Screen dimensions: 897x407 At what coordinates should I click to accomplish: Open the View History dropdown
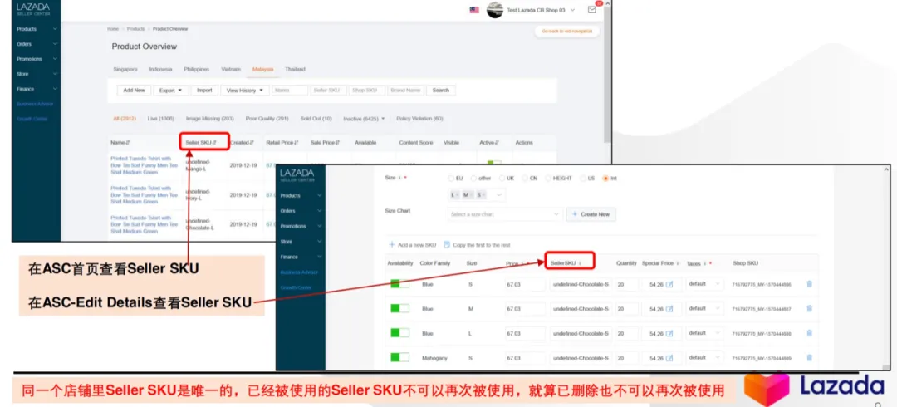pos(244,91)
